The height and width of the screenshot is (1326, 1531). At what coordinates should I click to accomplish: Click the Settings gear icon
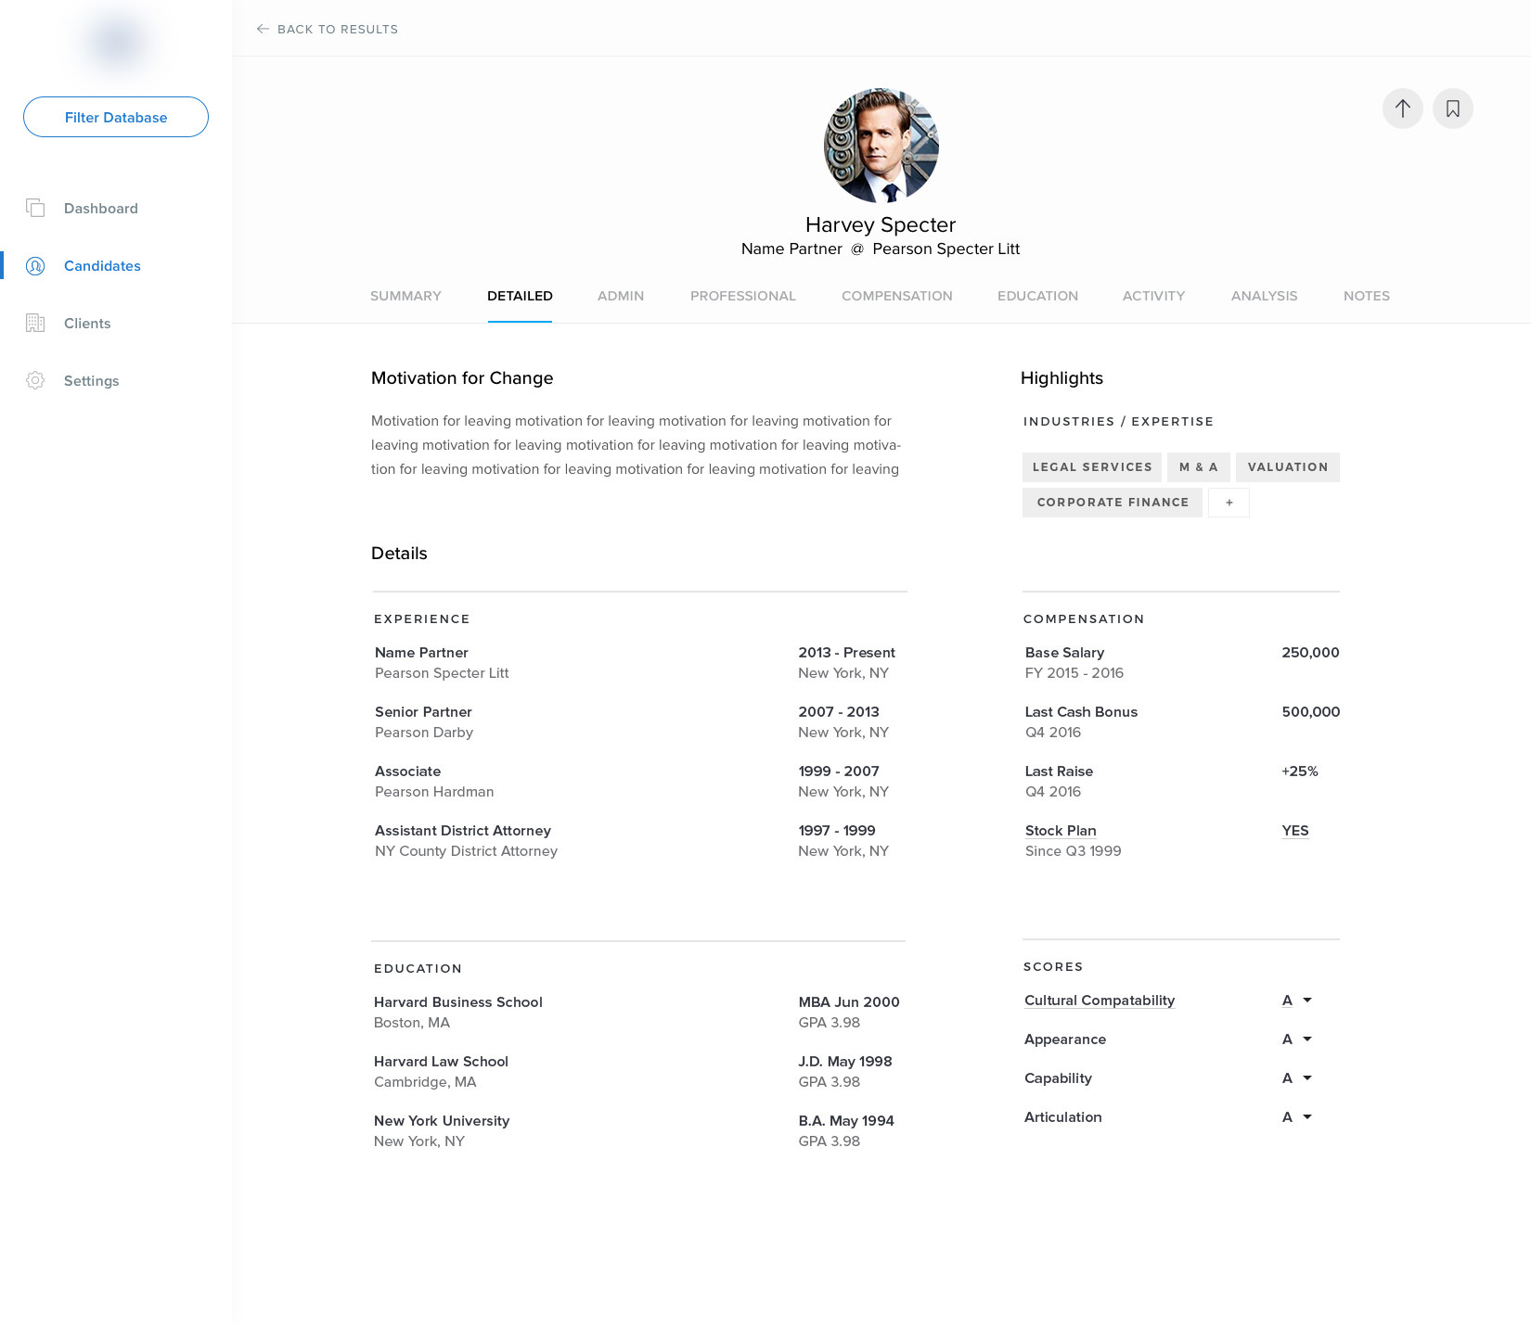click(x=35, y=380)
